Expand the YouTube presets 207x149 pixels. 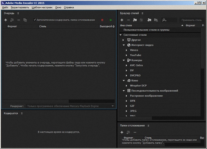127,55
